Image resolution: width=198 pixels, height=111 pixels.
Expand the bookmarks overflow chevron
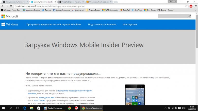196,10
